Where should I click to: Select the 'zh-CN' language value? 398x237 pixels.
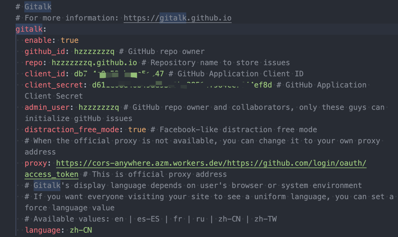(x=81, y=230)
